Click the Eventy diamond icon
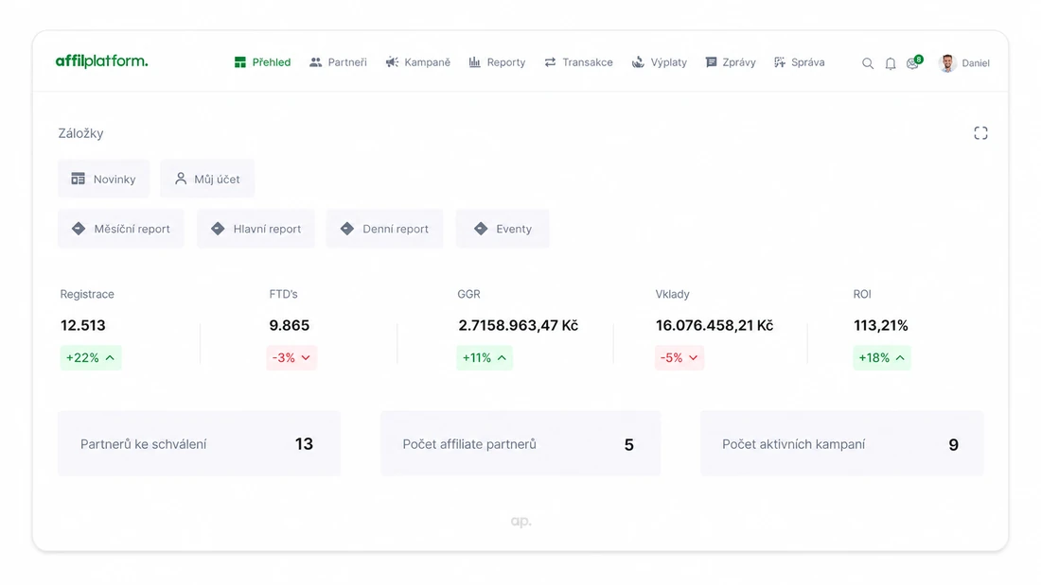Image resolution: width=1041 pixels, height=585 pixels. pos(481,229)
